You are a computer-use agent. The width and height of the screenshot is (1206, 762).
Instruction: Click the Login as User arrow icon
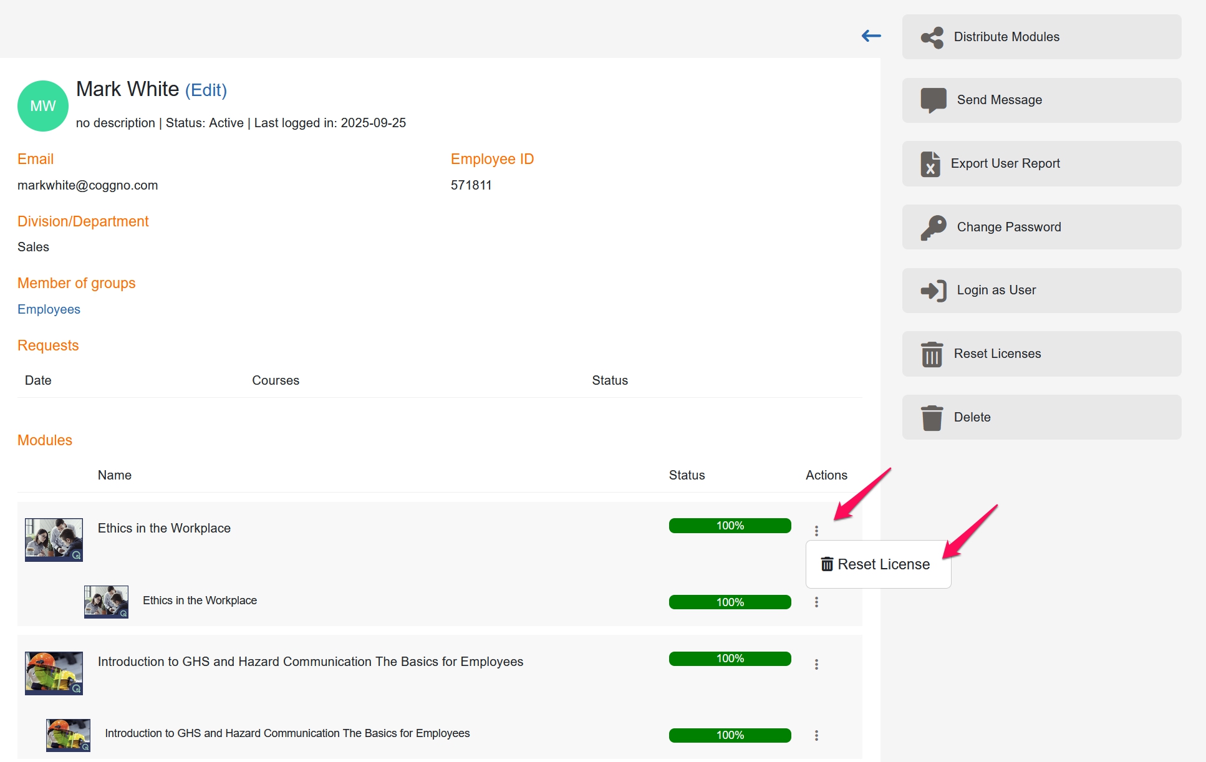click(933, 291)
